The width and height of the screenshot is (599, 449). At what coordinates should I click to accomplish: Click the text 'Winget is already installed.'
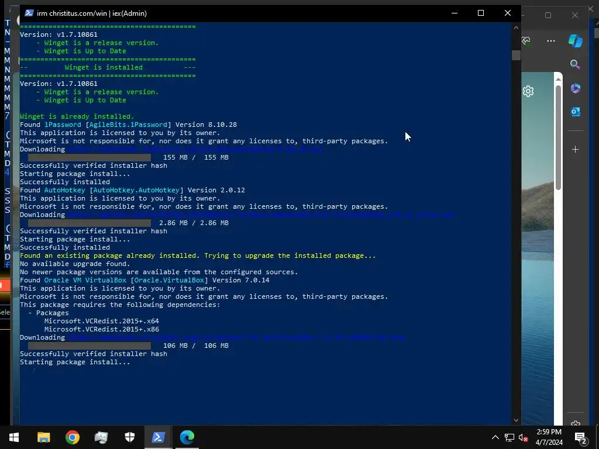coord(77,116)
